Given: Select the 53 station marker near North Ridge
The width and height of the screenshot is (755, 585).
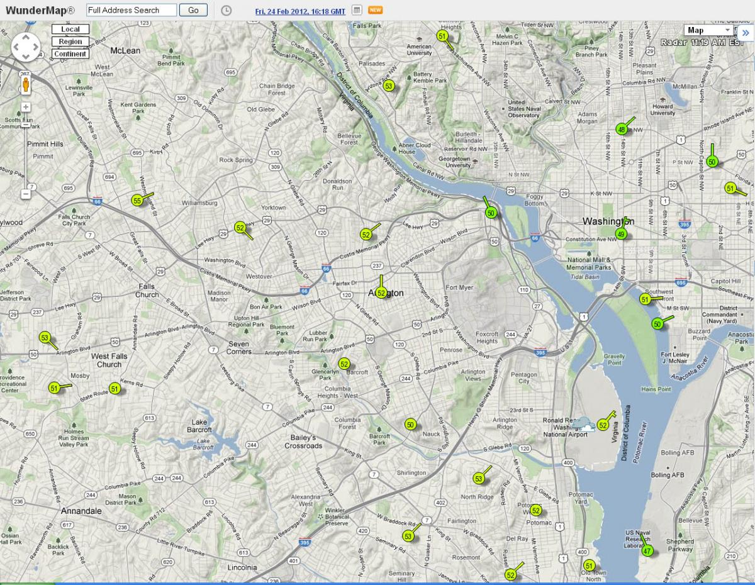Looking at the screenshot, I should tap(479, 479).
